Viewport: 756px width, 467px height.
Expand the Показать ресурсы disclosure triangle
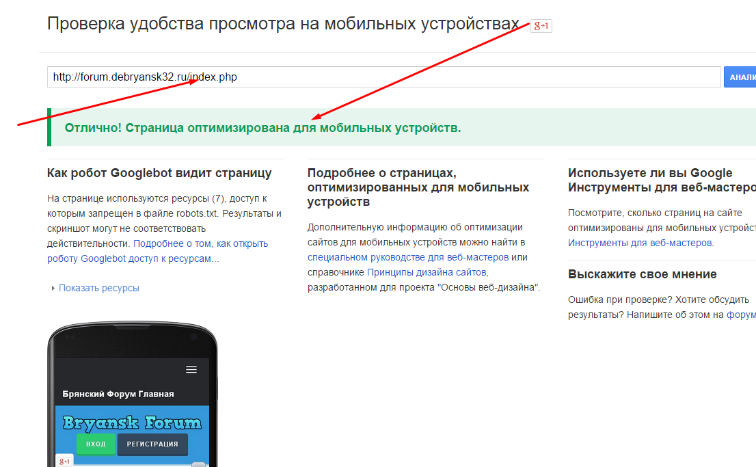pyautogui.click(x=53, y=288)
